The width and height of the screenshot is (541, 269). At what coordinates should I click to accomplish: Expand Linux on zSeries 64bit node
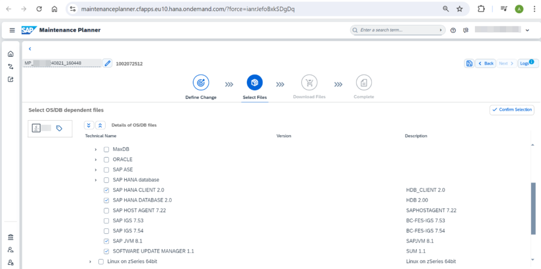click(x=90, y=262)
